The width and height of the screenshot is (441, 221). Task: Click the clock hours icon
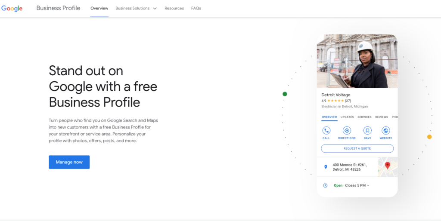pyautogui.click(x=326, y=185)
